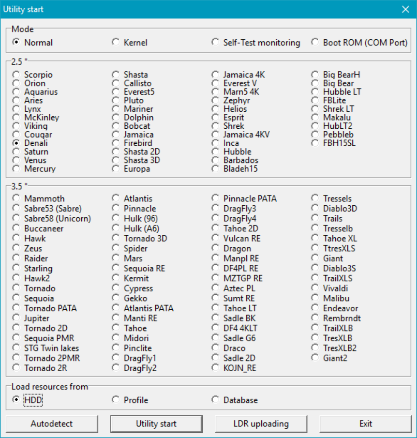Viewport: 417px width, 438px height.
Task: Choose the Shasta 3D drive option
Action: pyautogui.click(x=116, y=160)
